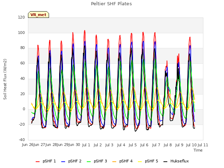
Task: Click the VR_met annotation tag
Action: click(38, 15)
